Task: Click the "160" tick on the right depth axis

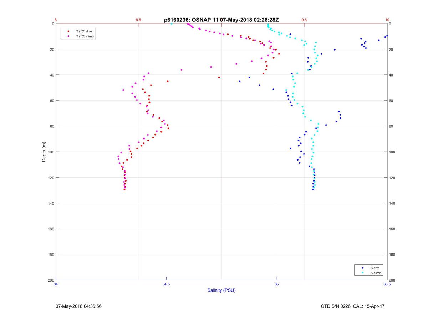Action: [392, 229]
